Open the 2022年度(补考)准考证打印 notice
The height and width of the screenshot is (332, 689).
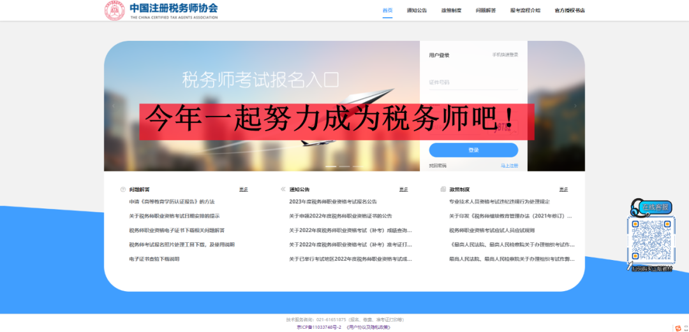(351, 245)
